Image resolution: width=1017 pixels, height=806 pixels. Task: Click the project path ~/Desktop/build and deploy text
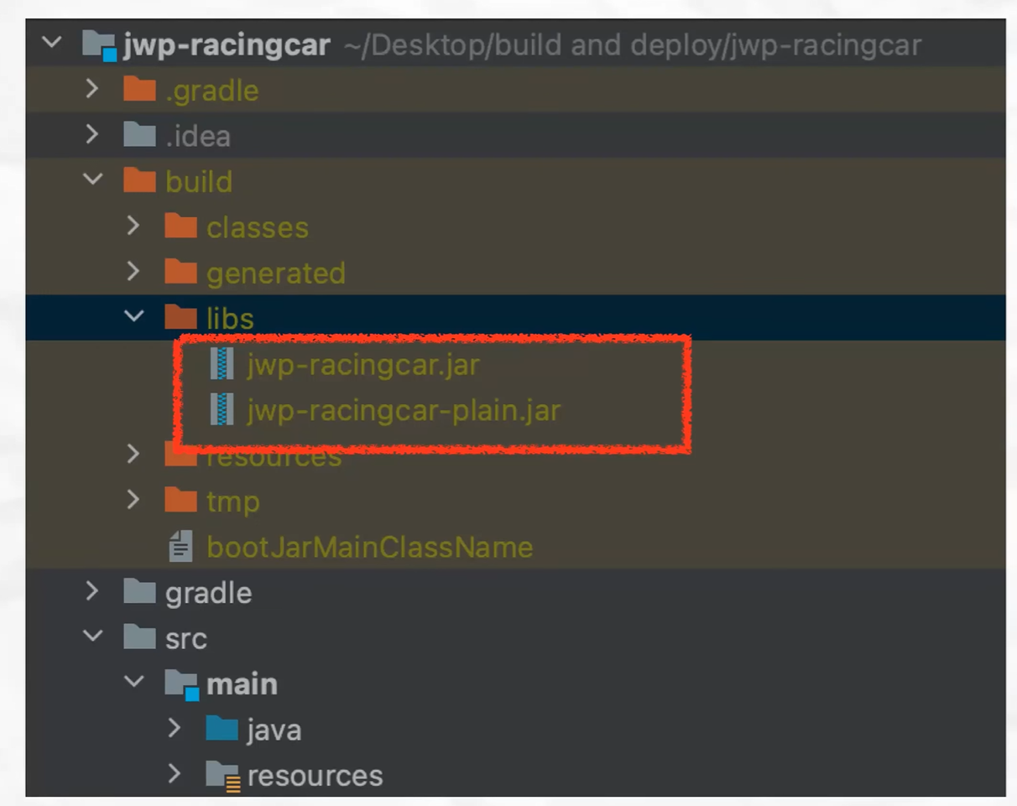[633, 44]
